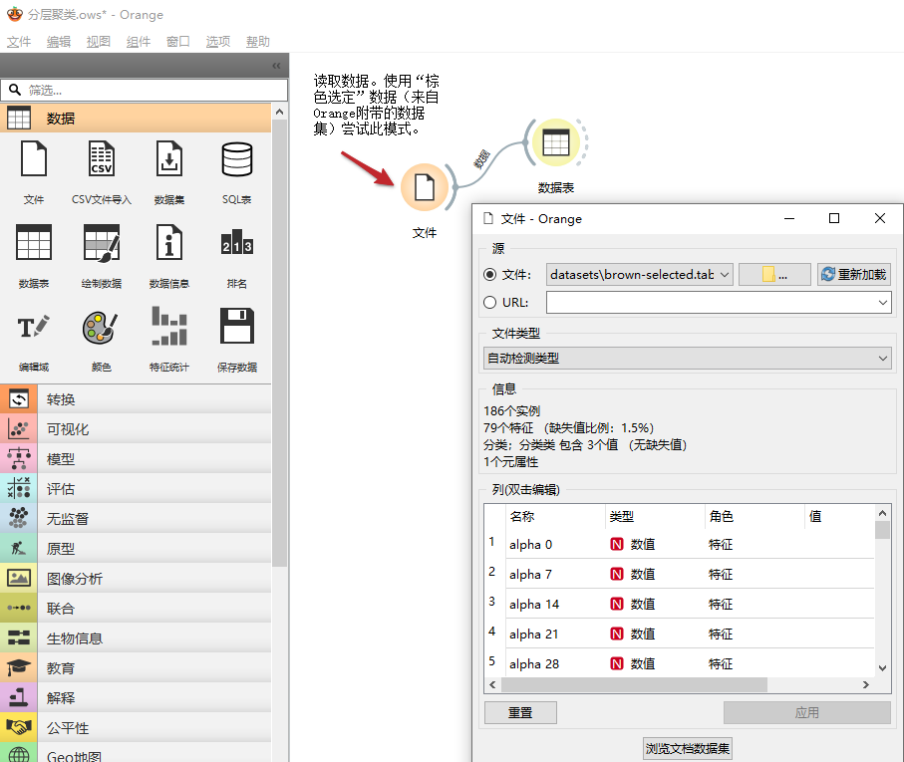The width and height of the screenshot is (904, 762).
Task: Click the folder browse button
Action: pyautogui.click(x=774, y=275)
